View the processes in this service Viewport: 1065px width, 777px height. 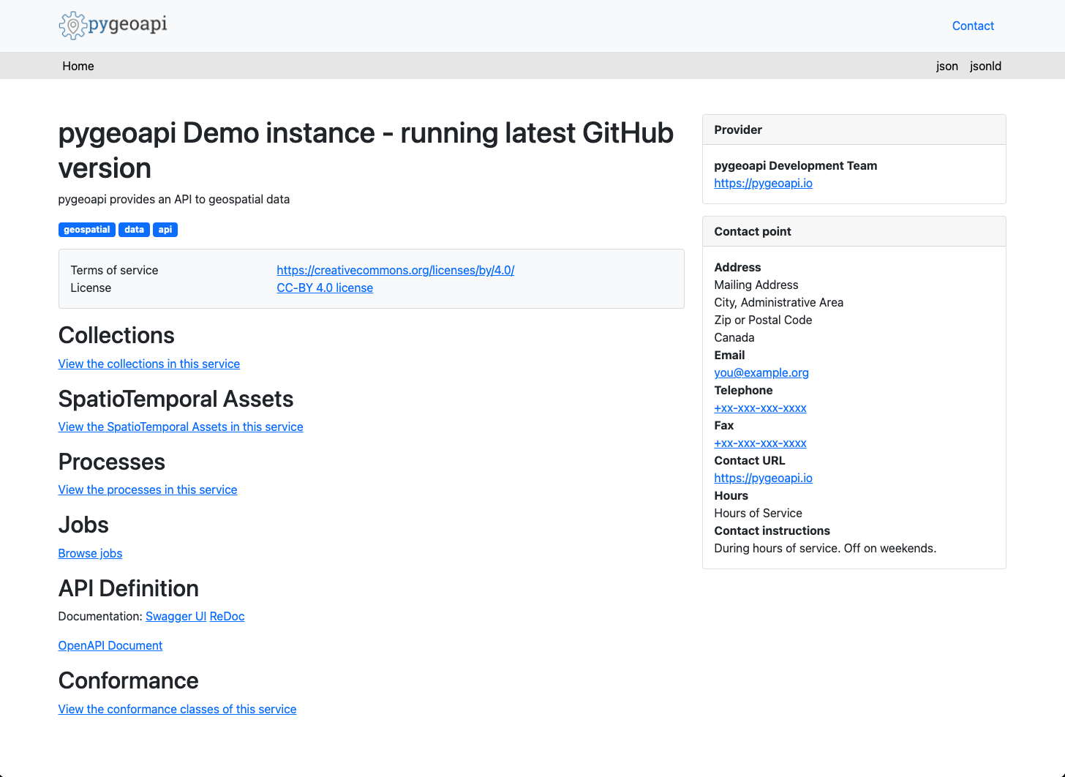148,489
